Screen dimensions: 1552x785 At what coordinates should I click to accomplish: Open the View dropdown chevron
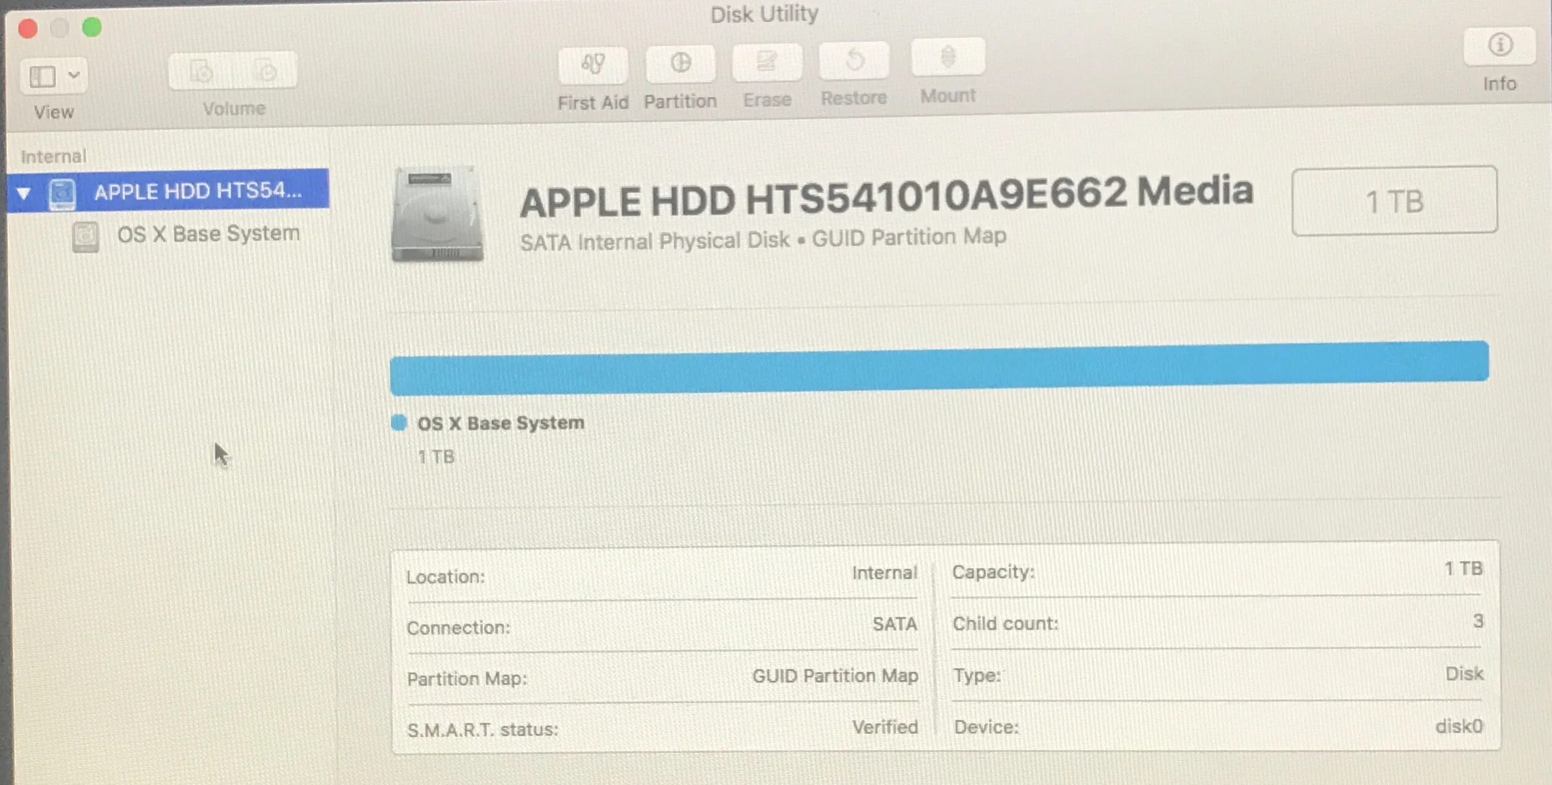coord(74,76)
